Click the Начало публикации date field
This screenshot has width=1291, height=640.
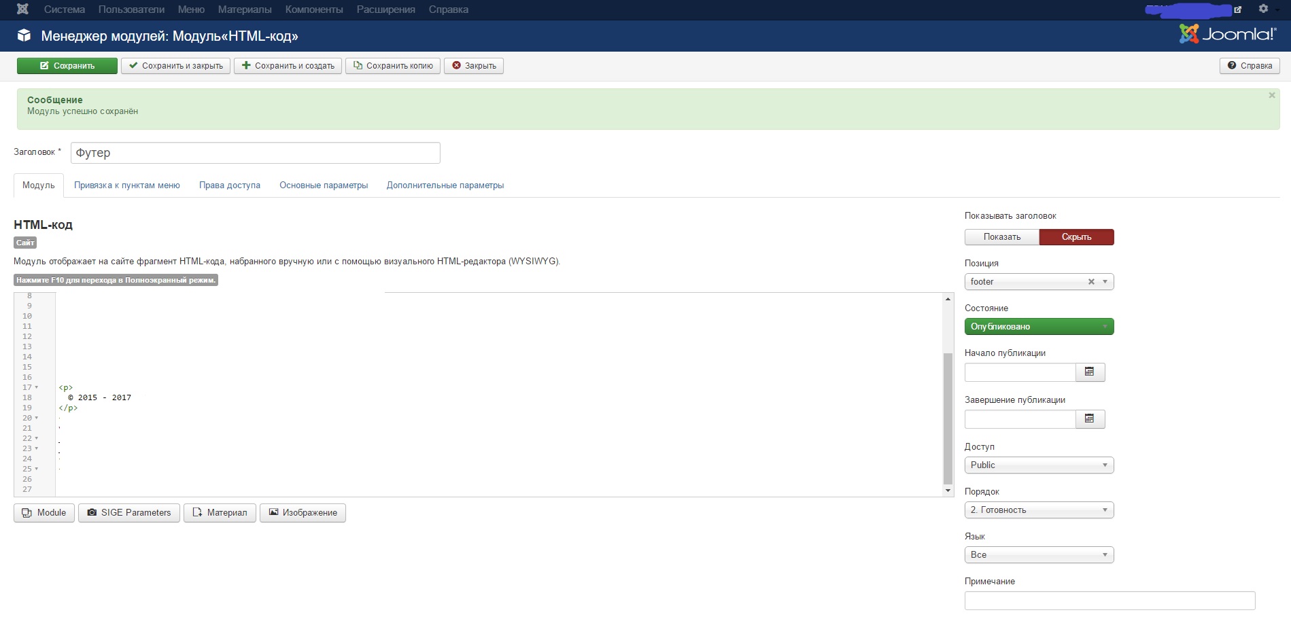[1020, 372]
